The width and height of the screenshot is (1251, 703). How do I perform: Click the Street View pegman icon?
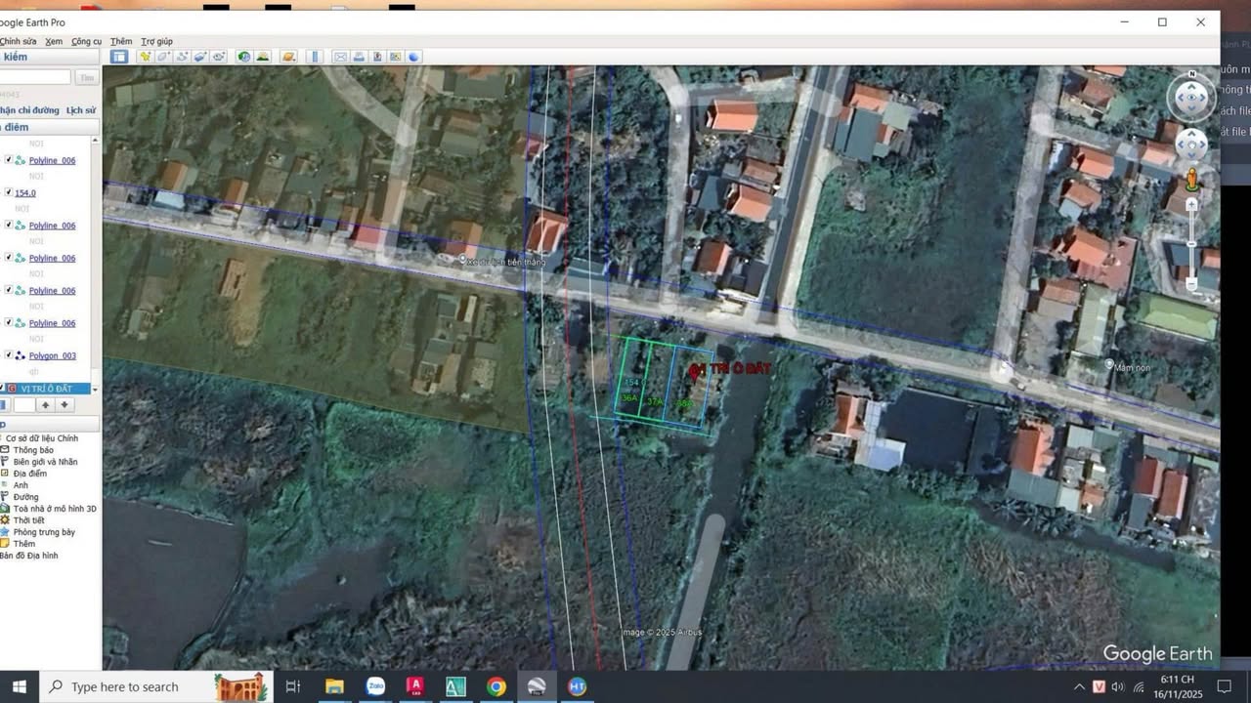1191,180
